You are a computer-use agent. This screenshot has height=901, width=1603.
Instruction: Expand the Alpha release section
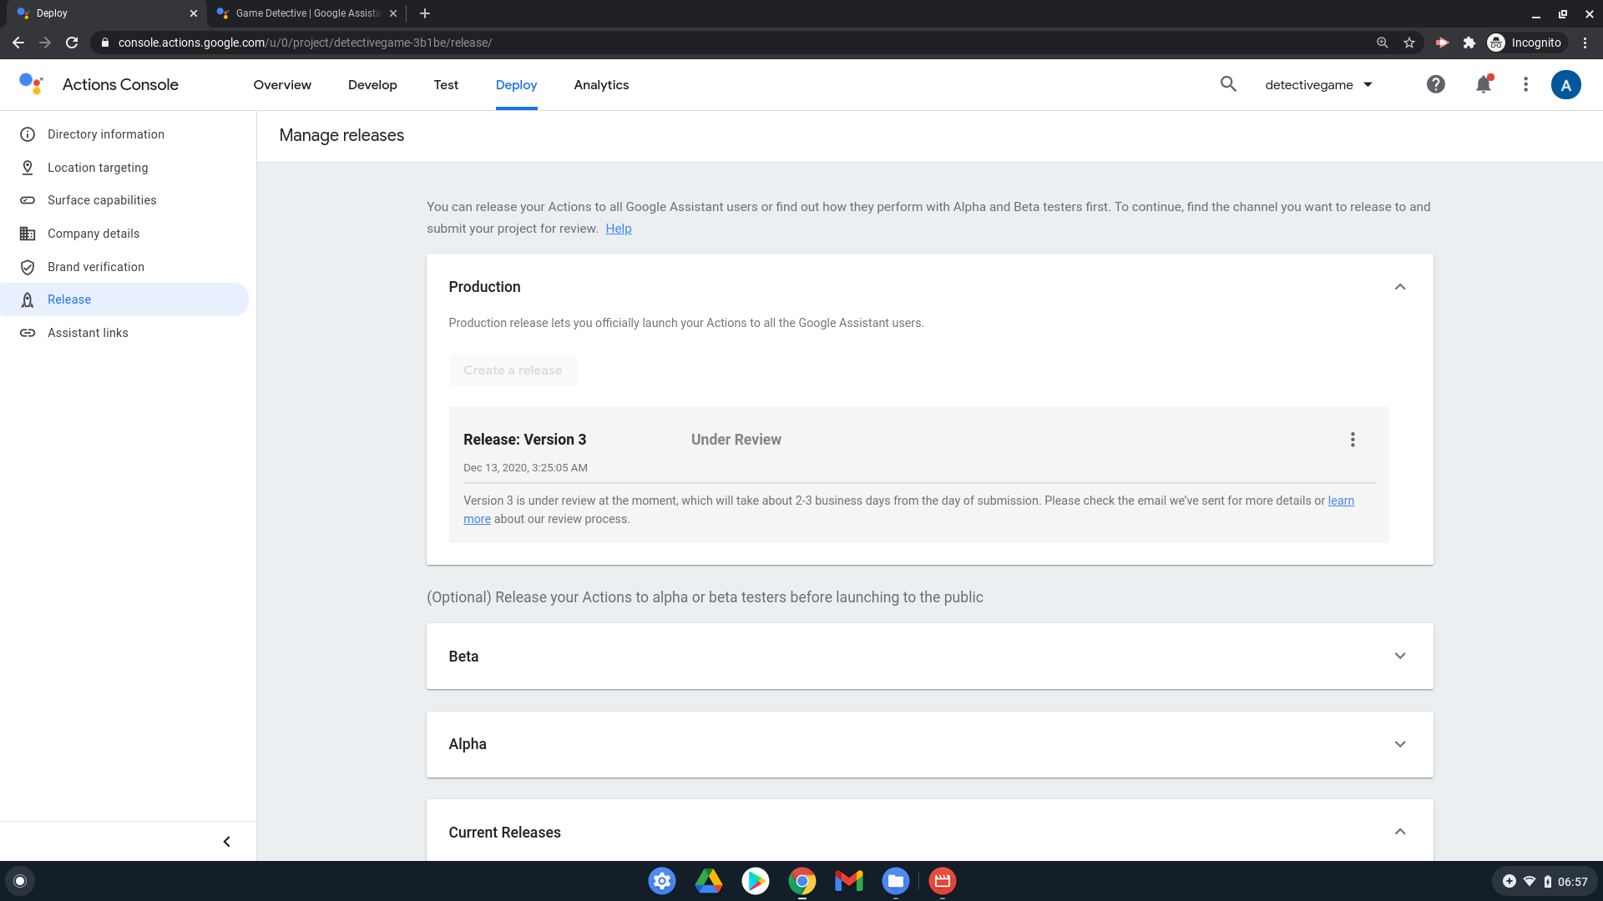point(1400,744)
